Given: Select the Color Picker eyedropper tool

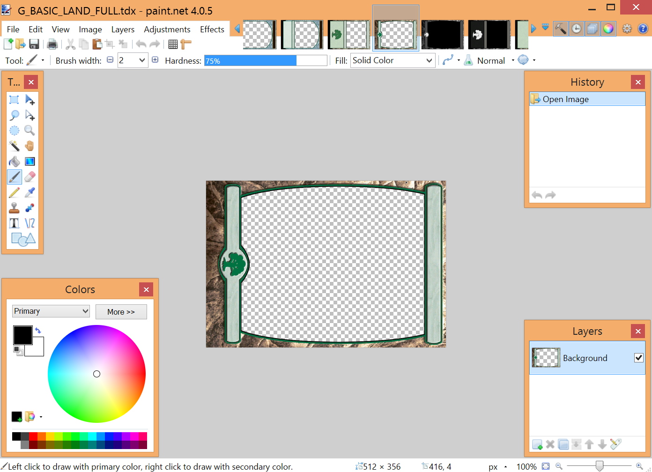Looking at the screenshot, I should 30,192.
